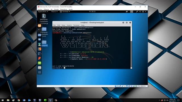Open Máquina menu in VirtualBox window
This screenshot has width=182, height=102.
[46, 9]
